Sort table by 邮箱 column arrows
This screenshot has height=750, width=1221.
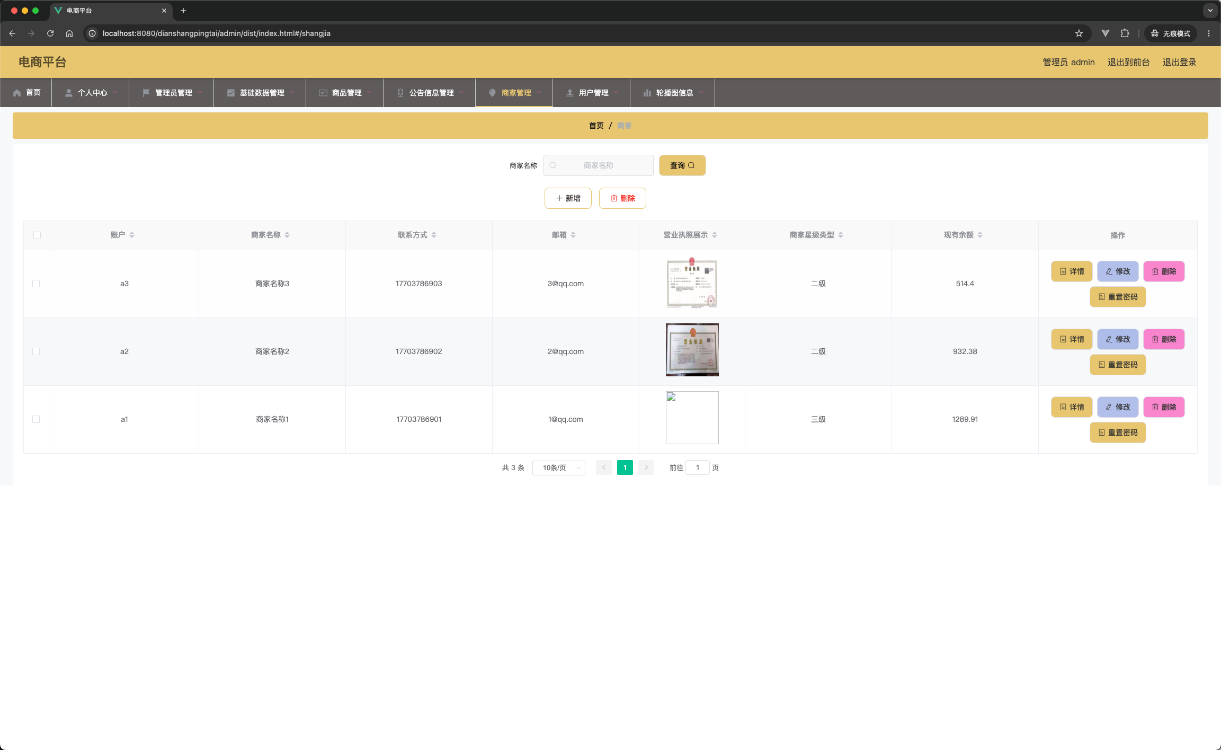point(573,235)
